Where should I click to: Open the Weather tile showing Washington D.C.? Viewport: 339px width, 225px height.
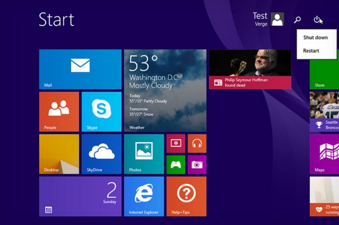point(165,90)
